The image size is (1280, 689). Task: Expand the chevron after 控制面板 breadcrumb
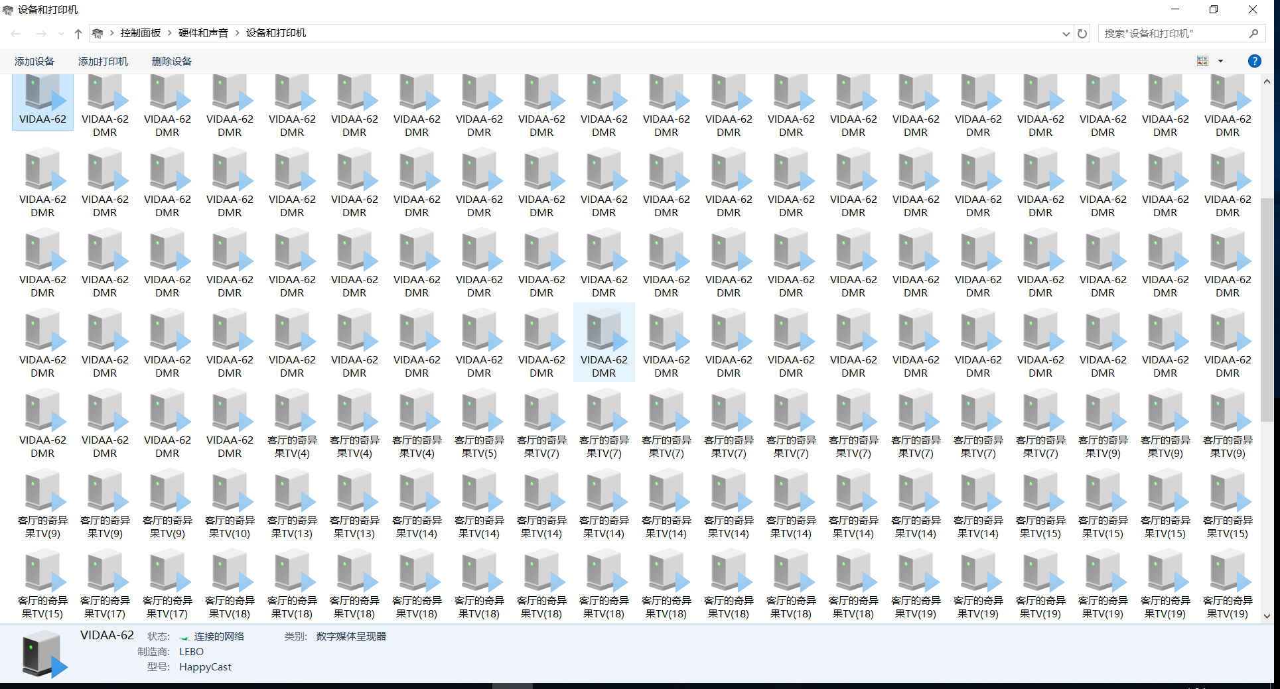(x=170, y=33)
